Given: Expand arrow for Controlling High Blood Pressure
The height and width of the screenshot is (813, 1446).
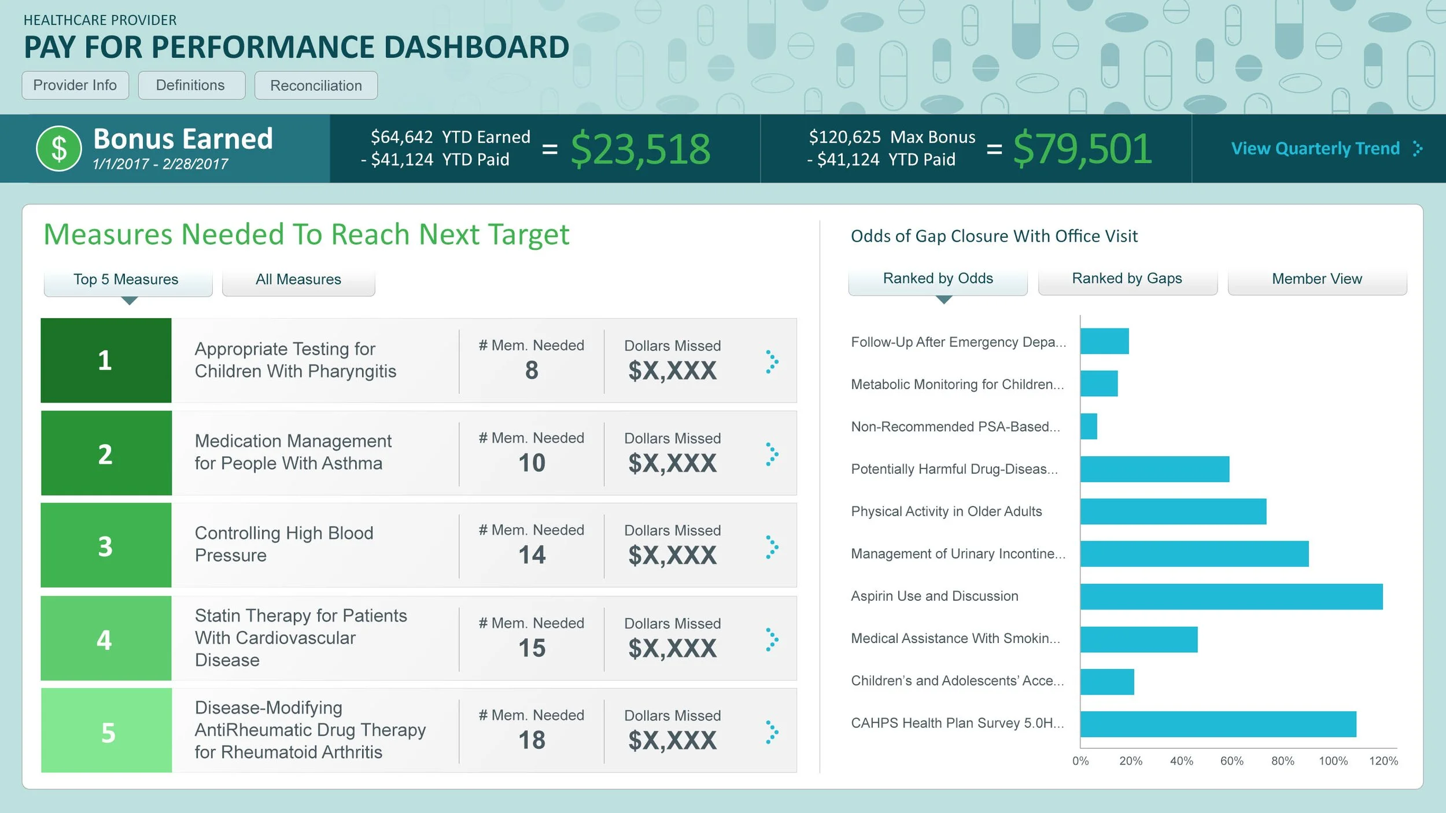Looking at the screenshot, I should [x=772, y=547].
